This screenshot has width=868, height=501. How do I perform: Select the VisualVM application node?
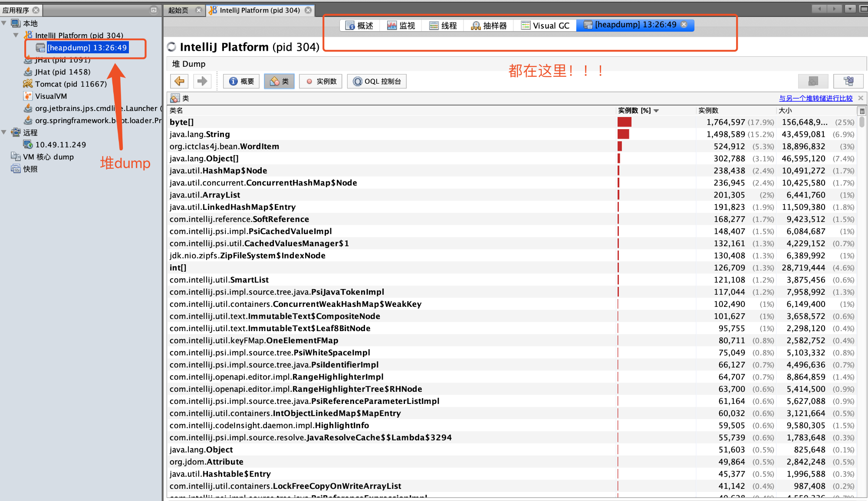tap(51, 96)
